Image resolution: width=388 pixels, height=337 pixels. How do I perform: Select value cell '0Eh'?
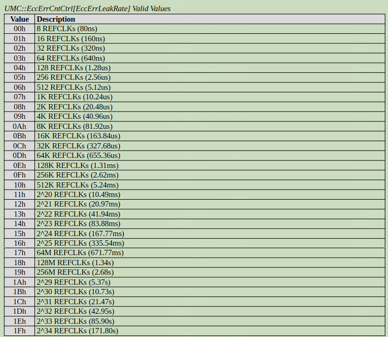[20, 165]
